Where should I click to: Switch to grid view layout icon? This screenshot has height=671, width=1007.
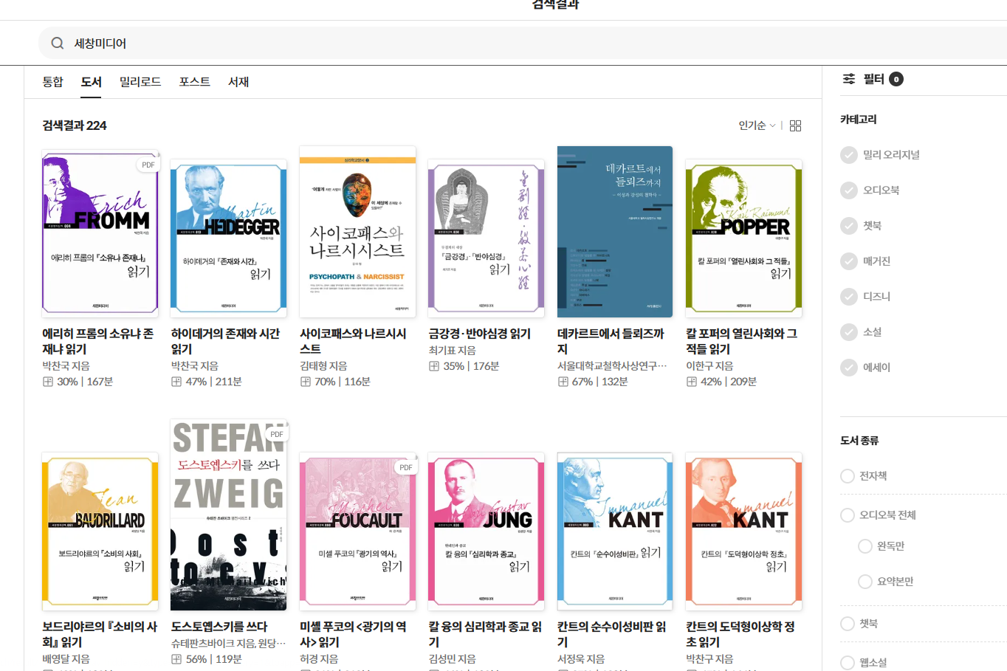(x=795, y=126)
